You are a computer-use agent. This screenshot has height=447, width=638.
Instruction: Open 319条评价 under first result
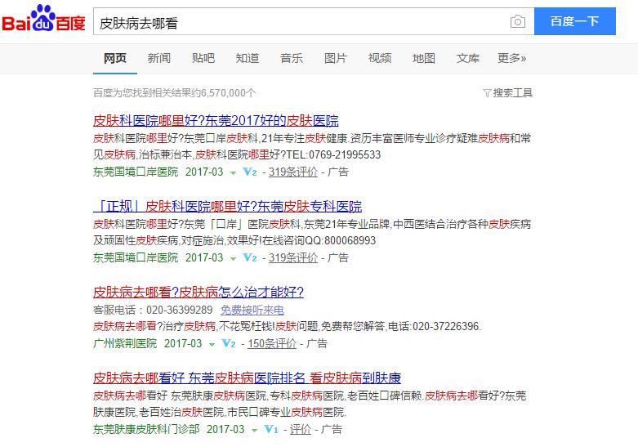coord(293,172)
